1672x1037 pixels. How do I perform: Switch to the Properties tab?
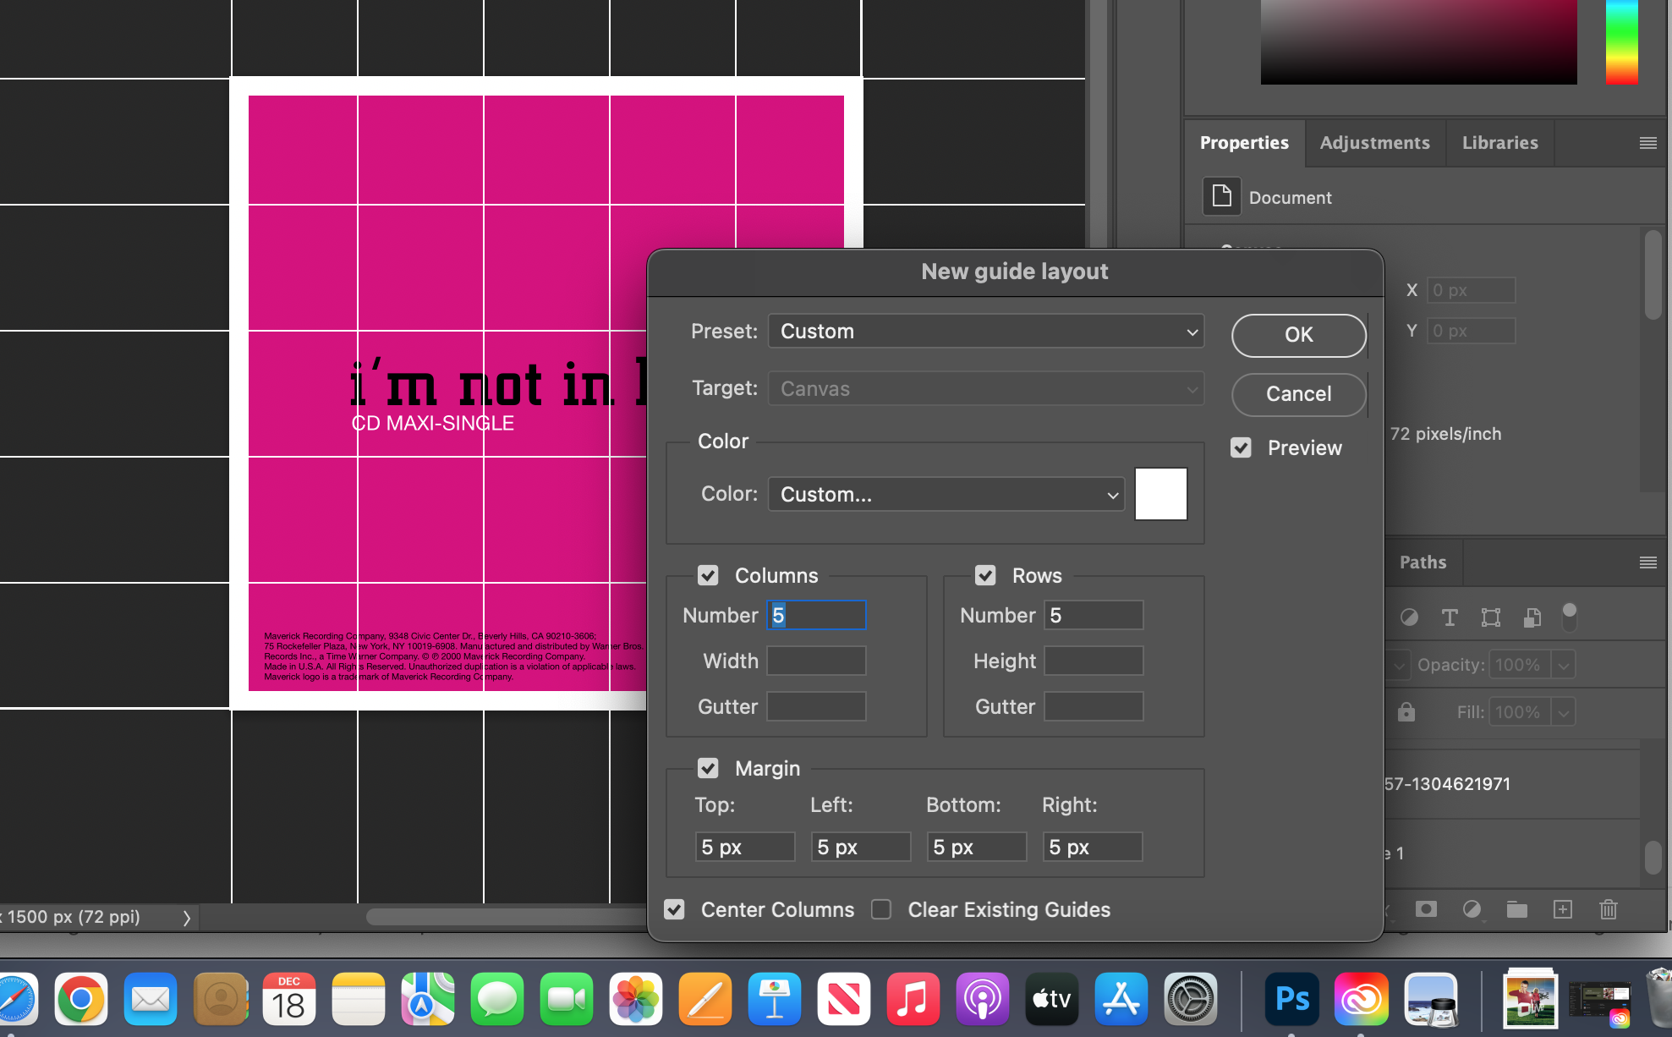1244,143
